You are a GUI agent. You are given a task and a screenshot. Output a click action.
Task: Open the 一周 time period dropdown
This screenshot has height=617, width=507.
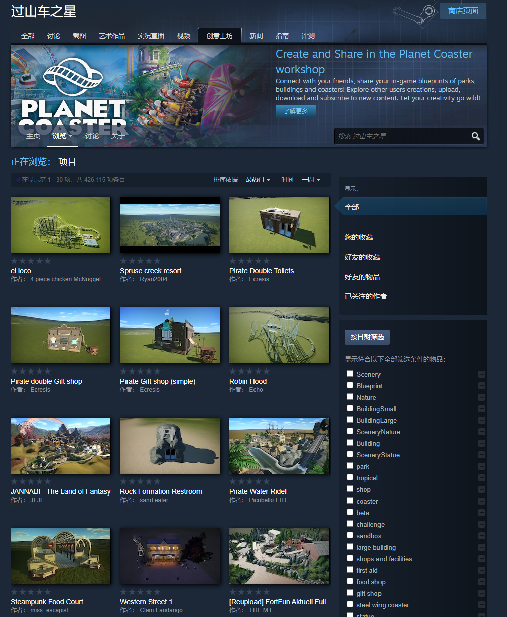point(311,179)
